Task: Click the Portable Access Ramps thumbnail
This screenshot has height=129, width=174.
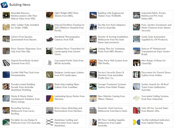Action: (x=6, y=122)
